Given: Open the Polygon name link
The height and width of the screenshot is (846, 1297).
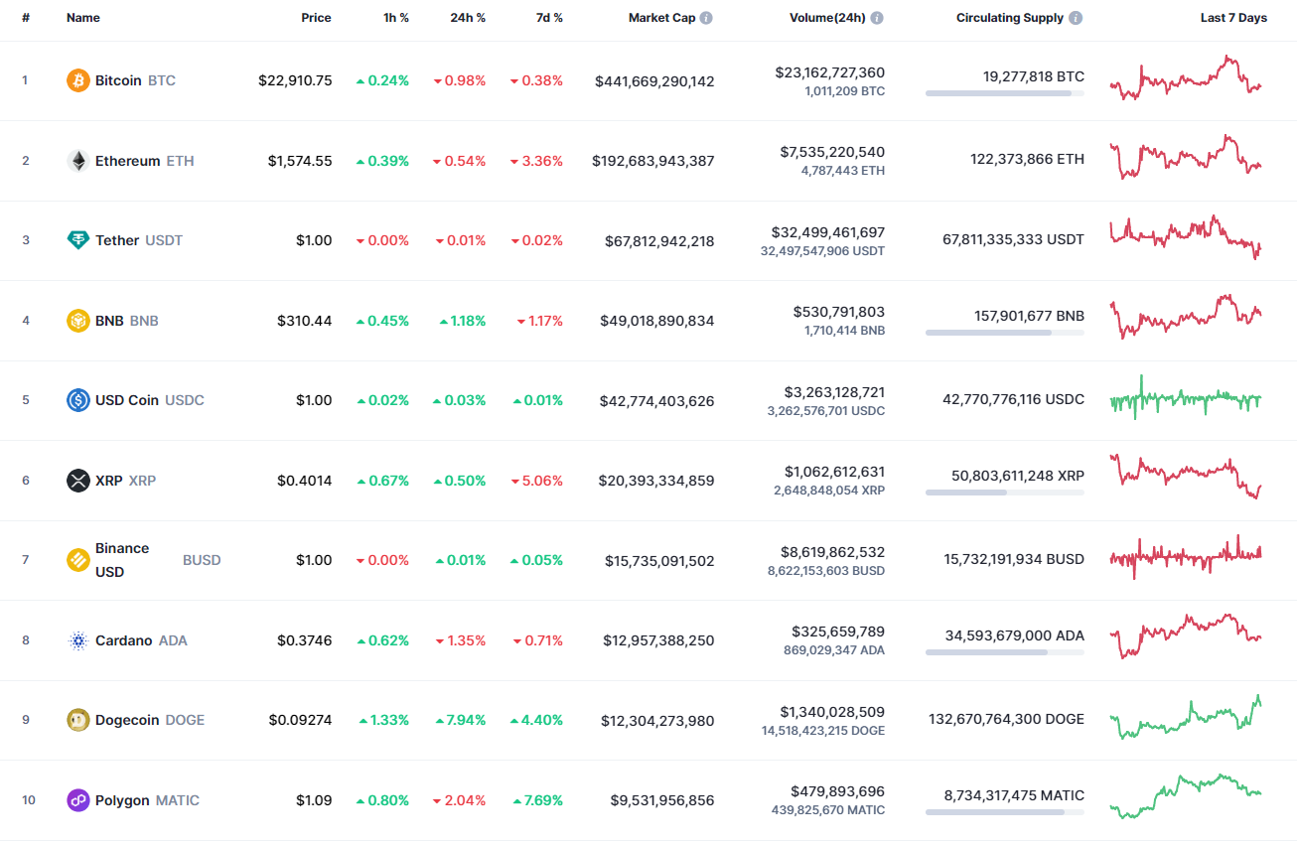Looking at the screenshot, I should tap(125, 799).
